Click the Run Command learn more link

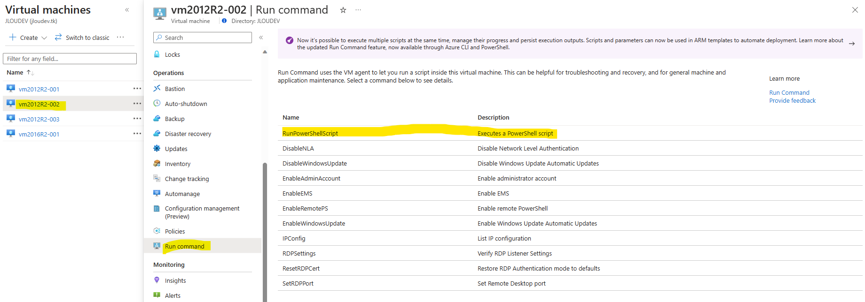tap(789, 93)
